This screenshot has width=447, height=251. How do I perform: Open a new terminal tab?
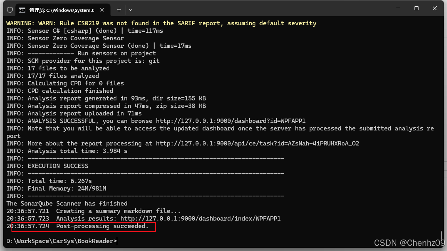point(119,10)
